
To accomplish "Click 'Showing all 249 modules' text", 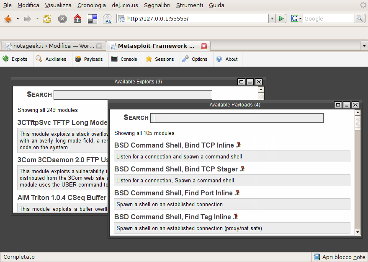I will (x=48, y=110).
